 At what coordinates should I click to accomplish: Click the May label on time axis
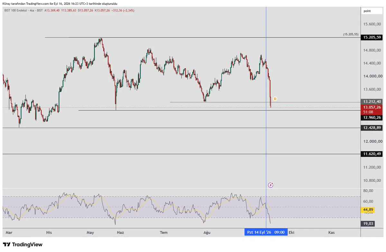(90, 232)
